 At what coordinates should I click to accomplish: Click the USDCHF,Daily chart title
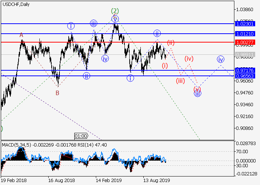[x=16, y=4]
